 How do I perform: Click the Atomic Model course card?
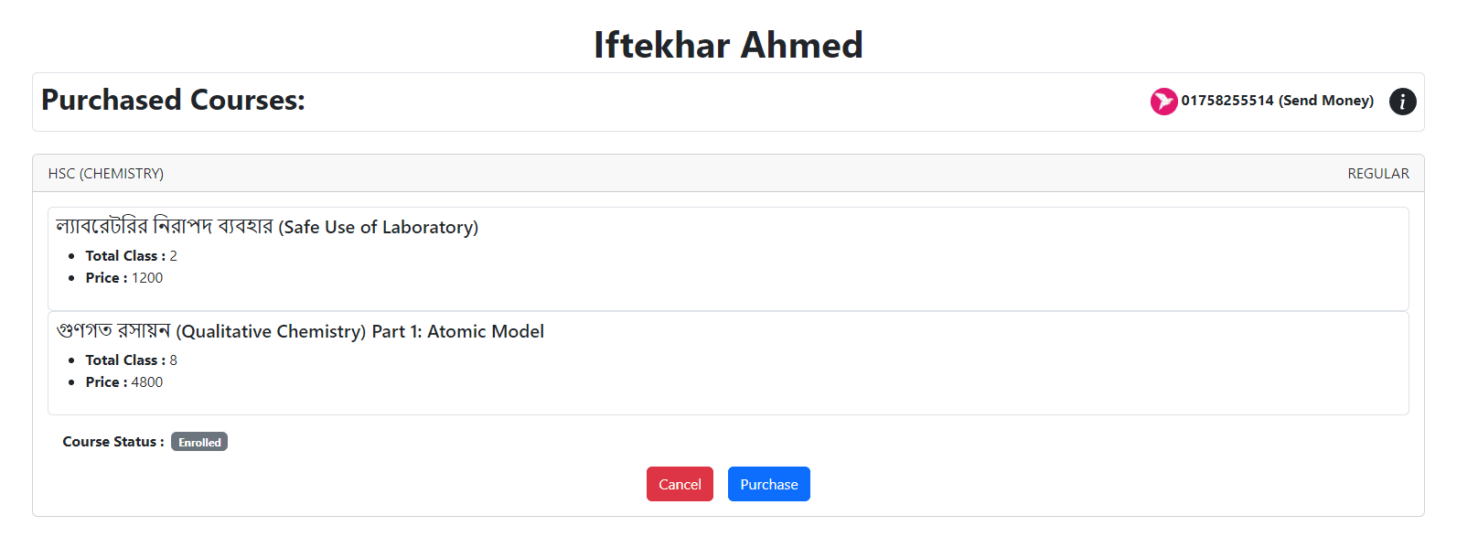[x=728, y=363]
